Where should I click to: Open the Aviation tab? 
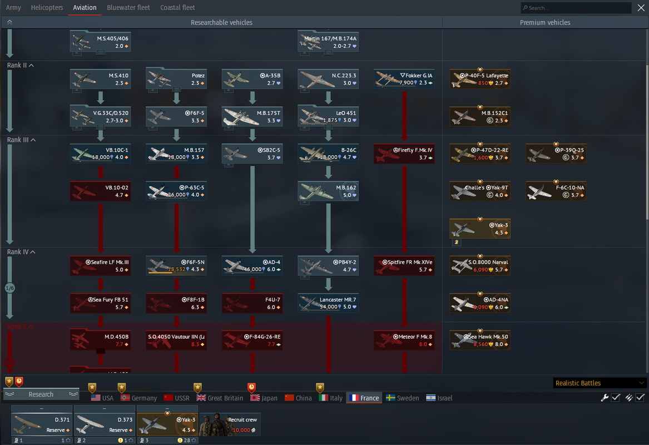85,7
